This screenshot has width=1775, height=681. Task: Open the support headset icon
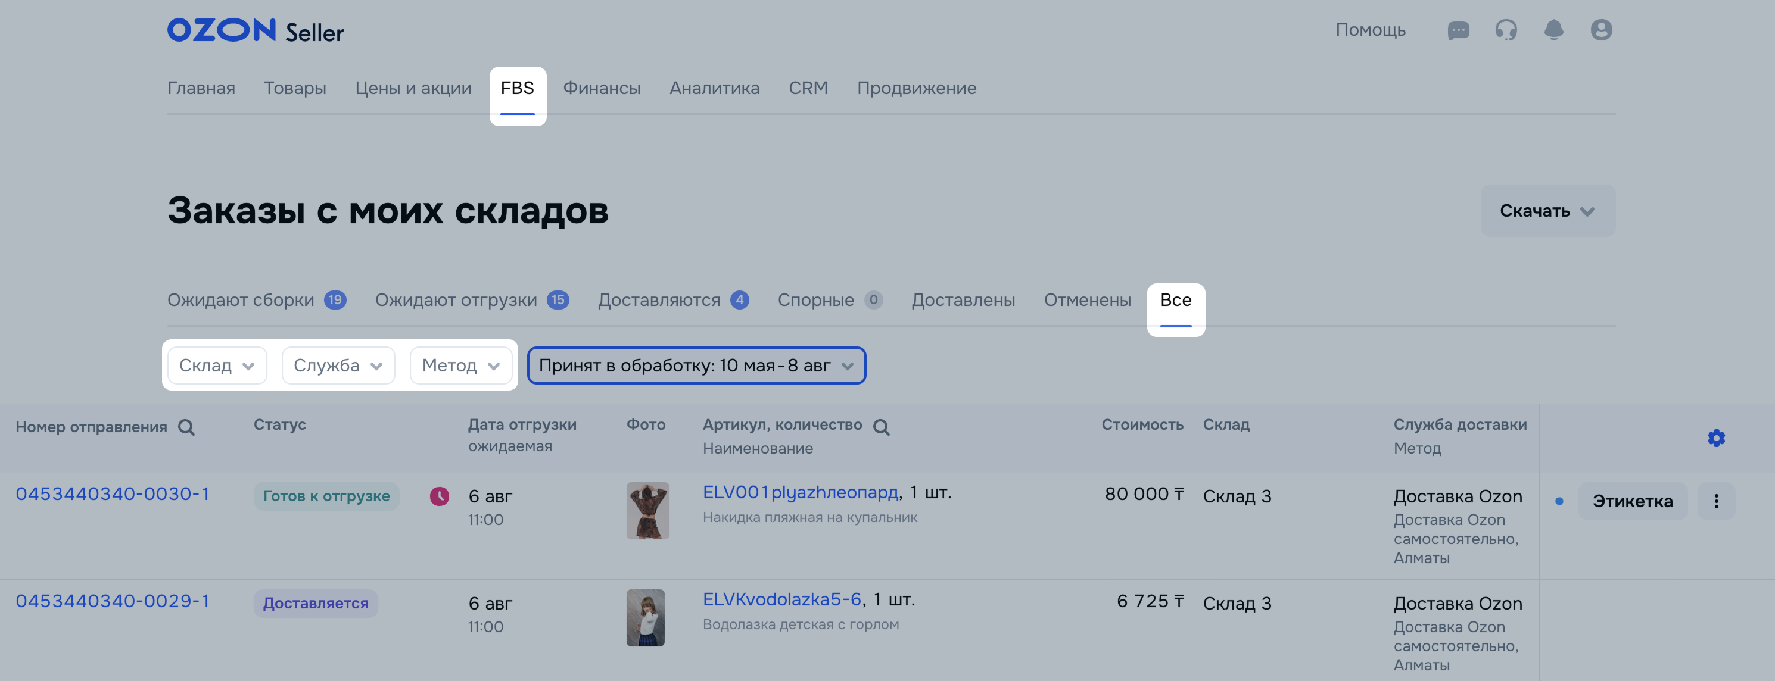click(1506, 30)
